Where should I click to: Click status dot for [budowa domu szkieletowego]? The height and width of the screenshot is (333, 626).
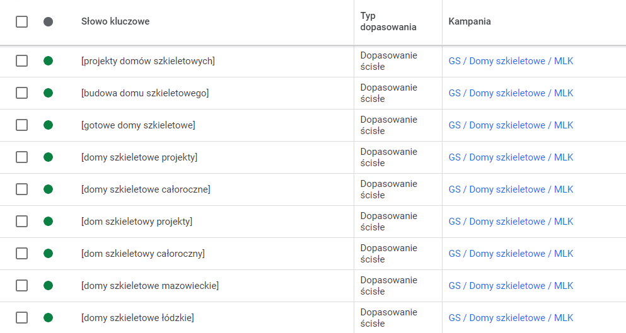coord(48,93)
